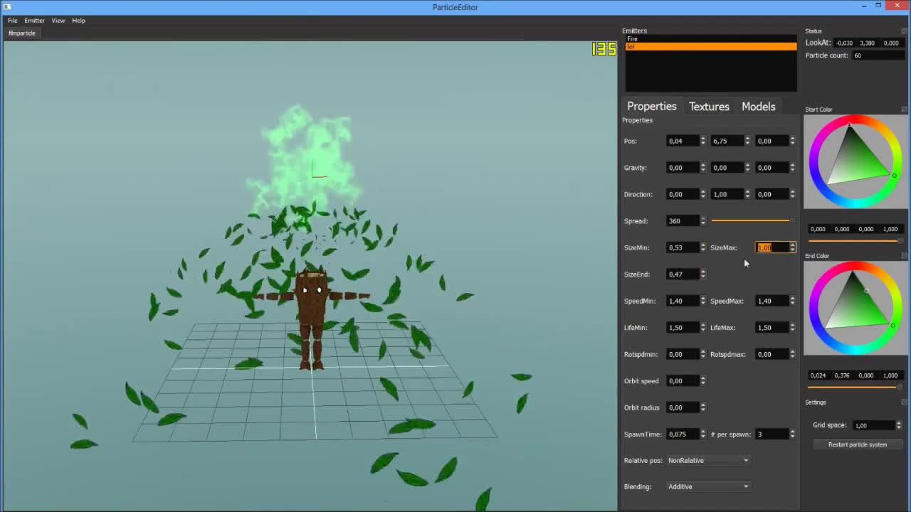911x512 pixels.
Task: Adjust the End Color alpha slider
Action: click(855, 388)
